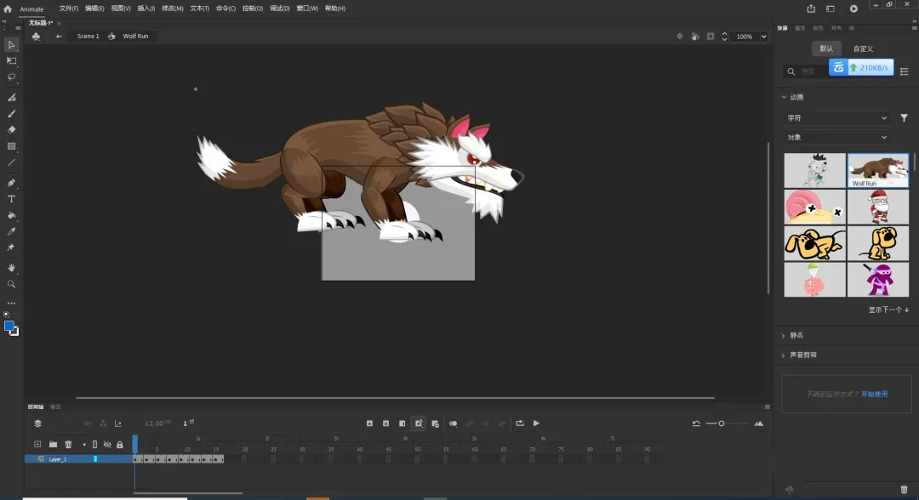Open the 字符 category dropdown
Screen dimensions: 919x500
pyautogui.click(x=836, y=118)
